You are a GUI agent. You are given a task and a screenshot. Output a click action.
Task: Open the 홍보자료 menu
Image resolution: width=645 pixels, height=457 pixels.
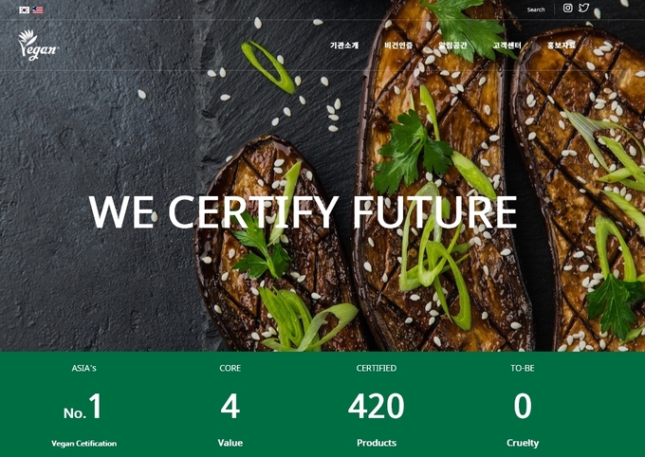pos(562,46)
